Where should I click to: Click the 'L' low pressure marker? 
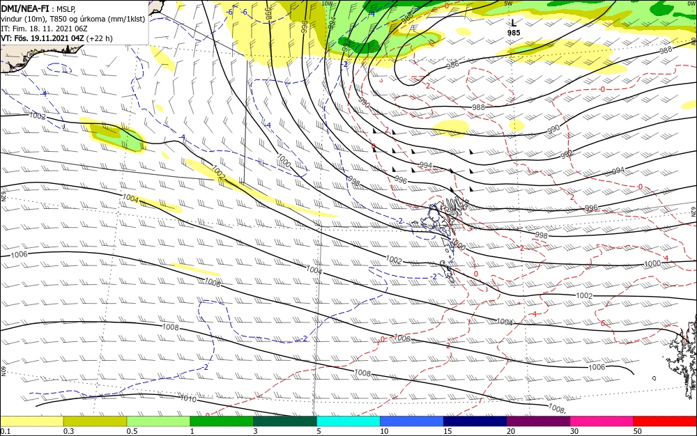(x=514, y=23)
